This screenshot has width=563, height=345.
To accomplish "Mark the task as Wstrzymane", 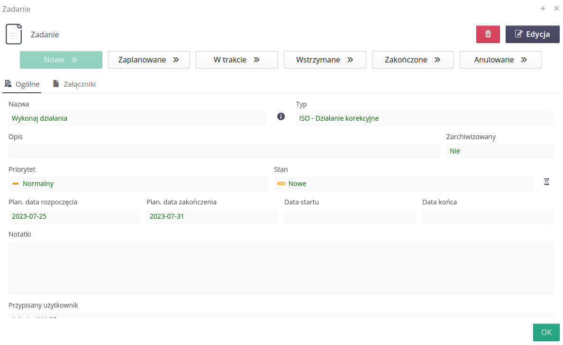I will (325, 60).
